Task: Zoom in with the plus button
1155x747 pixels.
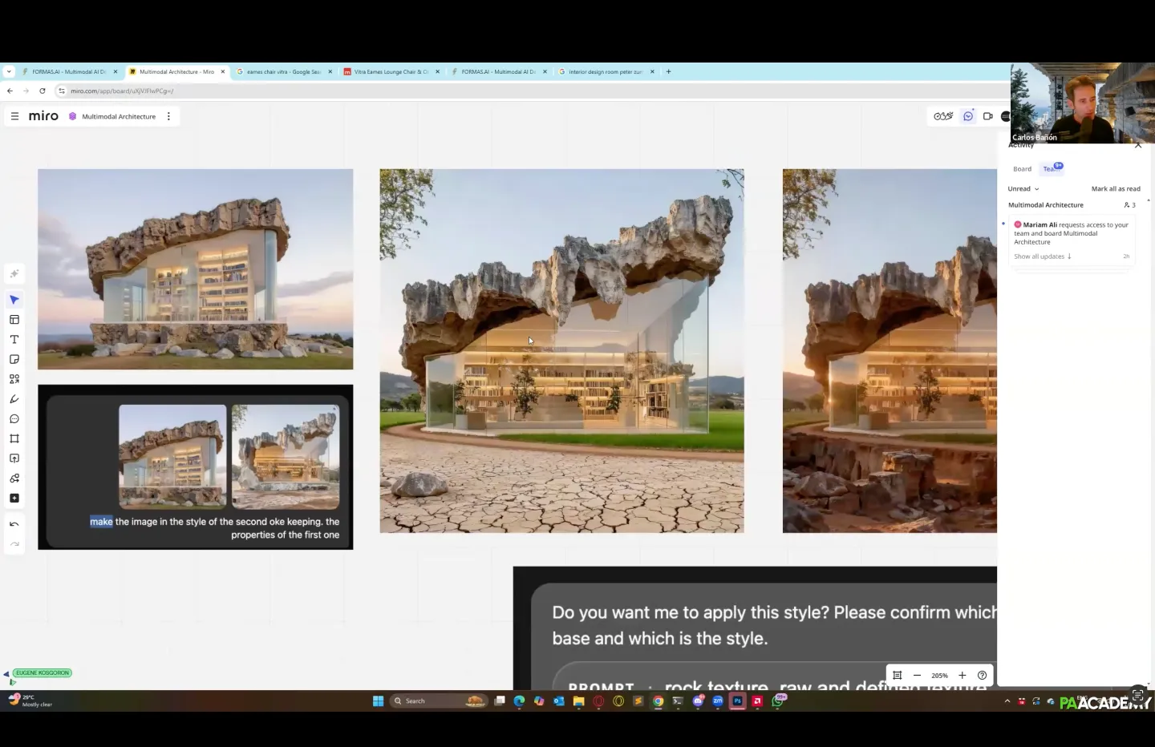Action: click(x=962, y=676)
